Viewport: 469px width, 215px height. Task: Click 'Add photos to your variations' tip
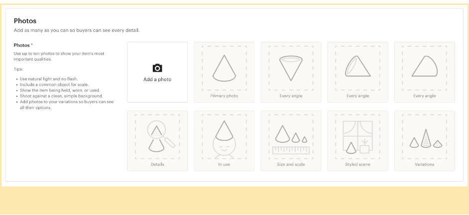click(67, 105)
